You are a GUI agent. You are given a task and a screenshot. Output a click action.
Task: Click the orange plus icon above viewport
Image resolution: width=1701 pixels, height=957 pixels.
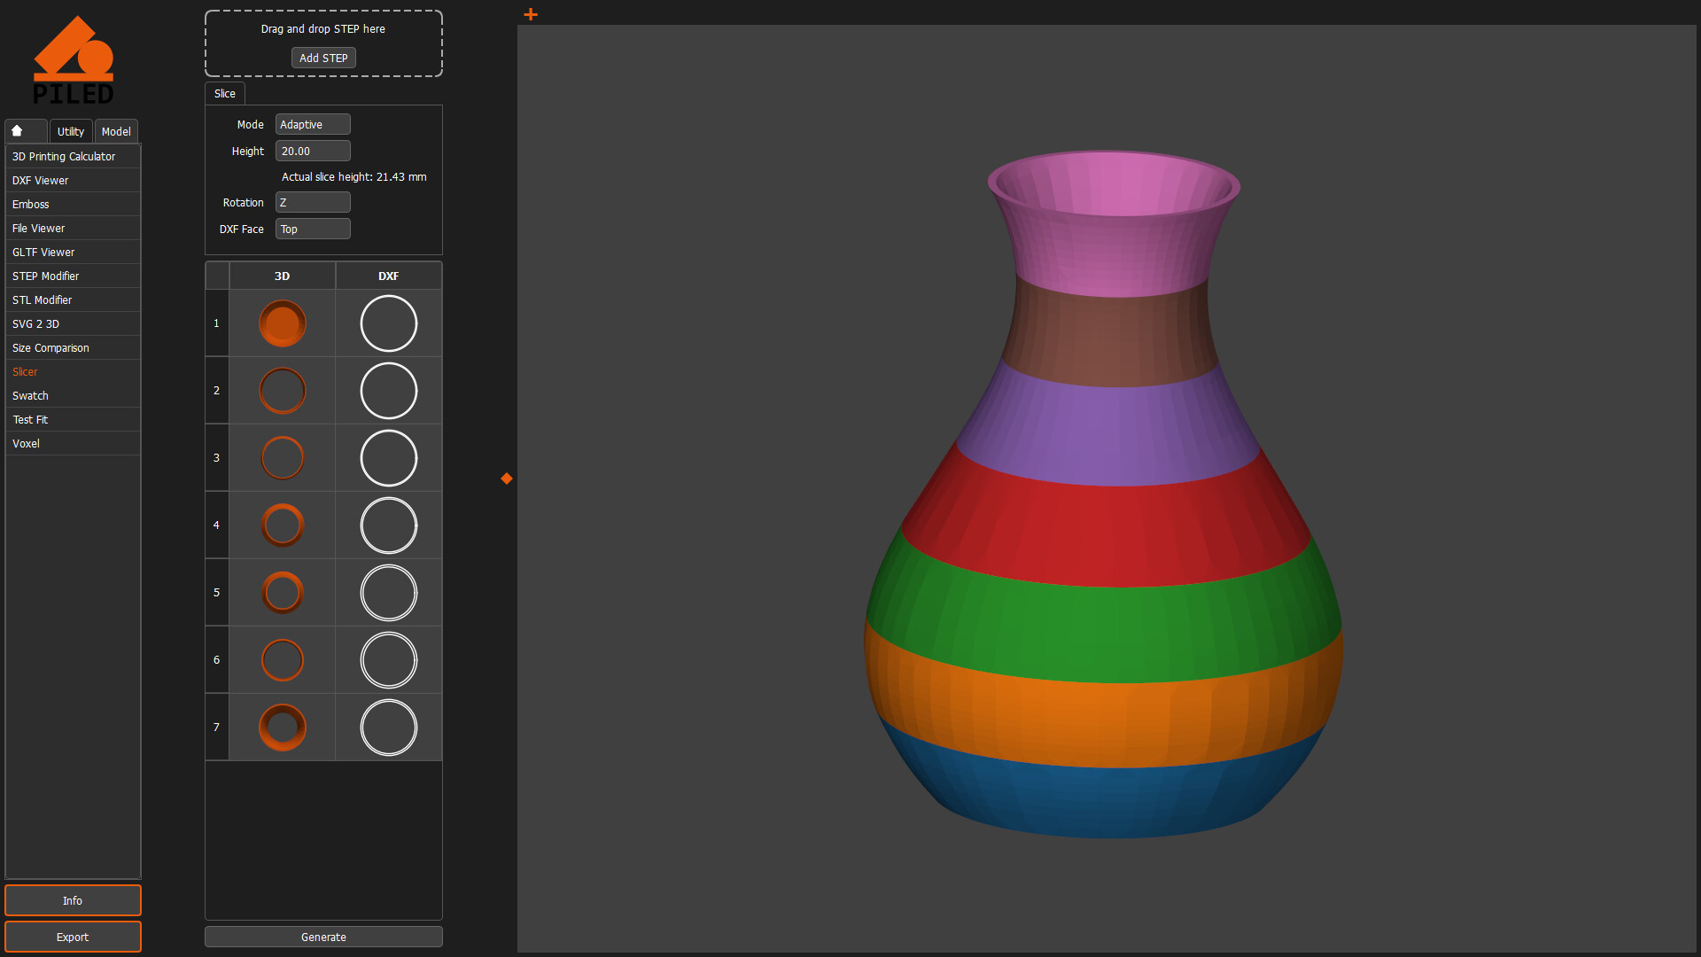(x=531, y=14)
